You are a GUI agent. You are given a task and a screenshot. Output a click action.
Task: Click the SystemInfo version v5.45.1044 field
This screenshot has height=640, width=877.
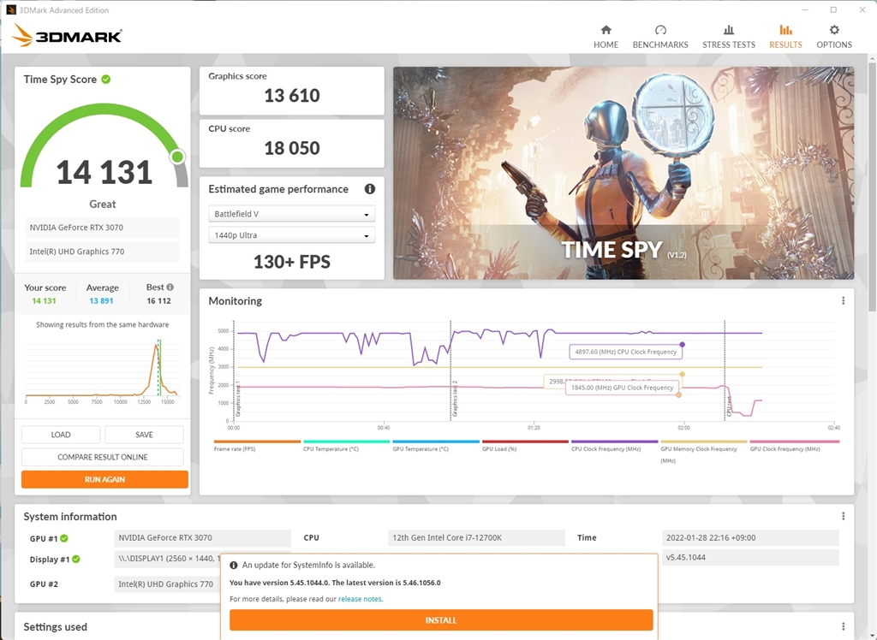750,557
